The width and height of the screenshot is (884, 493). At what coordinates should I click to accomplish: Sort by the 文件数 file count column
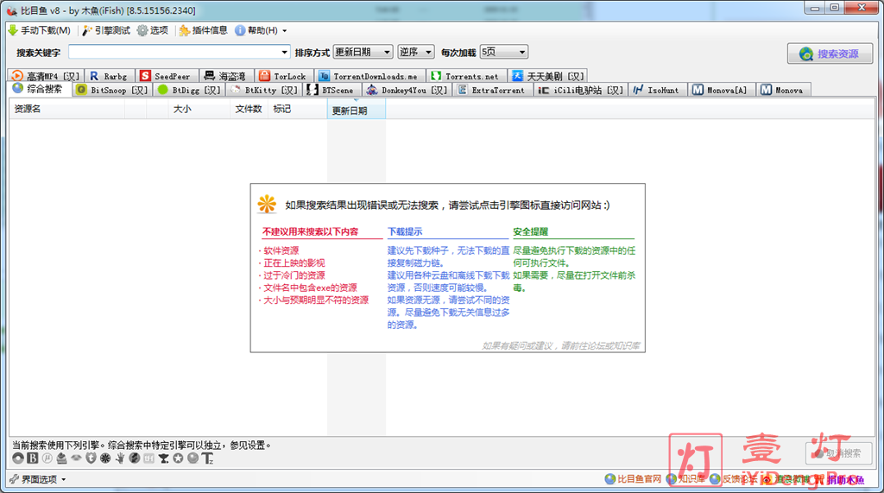[x=249, y=109]
